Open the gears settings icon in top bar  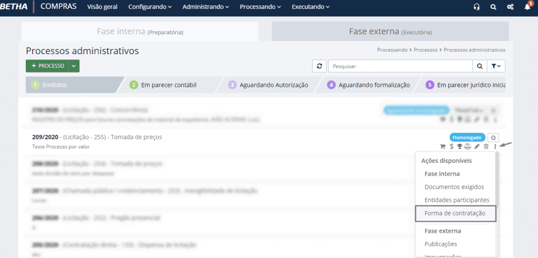tap(510, 7)
